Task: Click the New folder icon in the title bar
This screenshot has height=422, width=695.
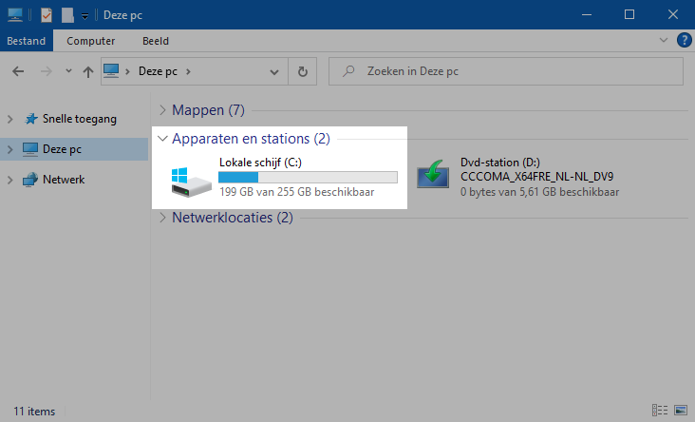Action: pos(67,15)
